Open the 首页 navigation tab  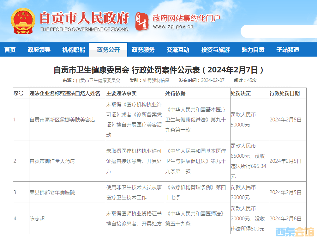click(10, 50)
